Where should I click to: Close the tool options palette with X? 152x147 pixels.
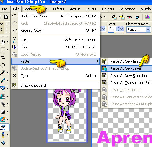pyautogui.click(x=2, y=24)
